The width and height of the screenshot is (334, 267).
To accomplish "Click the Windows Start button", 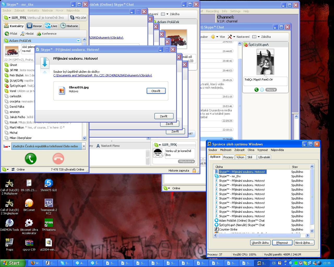I will (13, 263).
